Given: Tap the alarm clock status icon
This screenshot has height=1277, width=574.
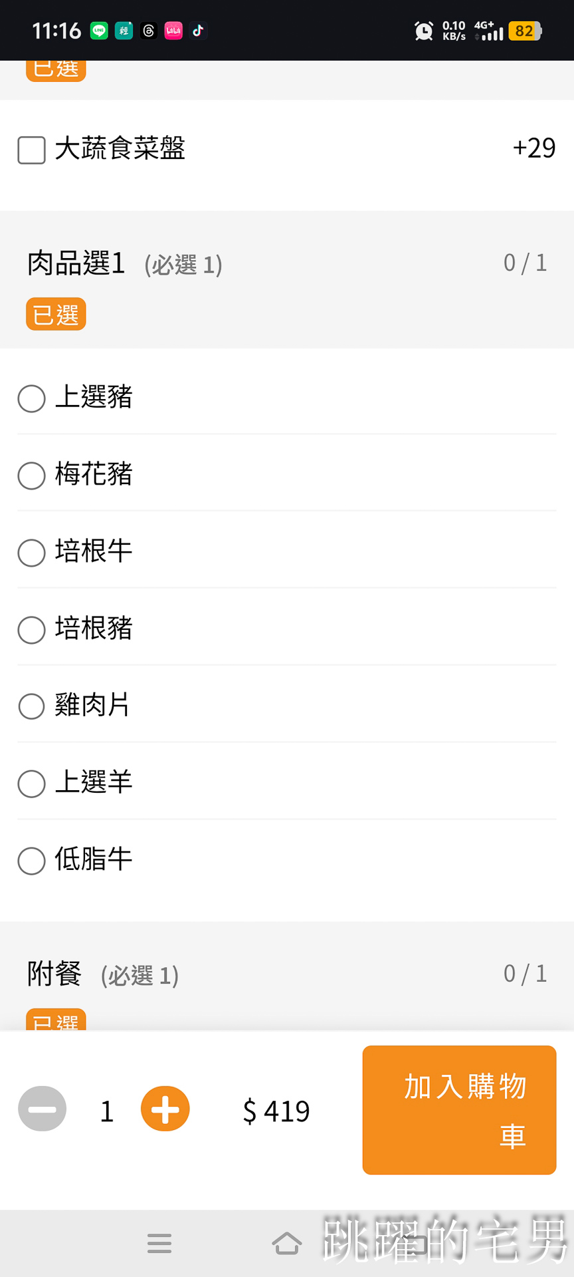Looking at the screenshot, I should coord(423,31).
